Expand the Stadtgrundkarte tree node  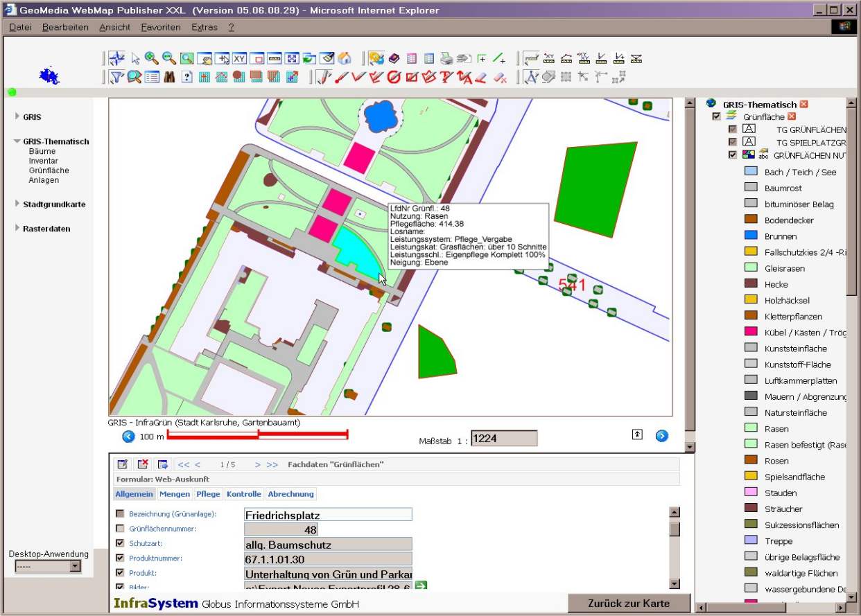pos(17,204)
